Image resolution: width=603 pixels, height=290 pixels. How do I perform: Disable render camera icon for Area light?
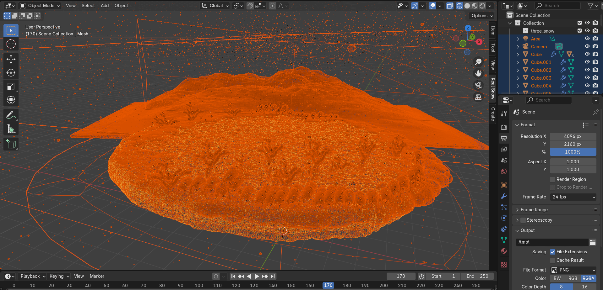[x=595, y=39]
